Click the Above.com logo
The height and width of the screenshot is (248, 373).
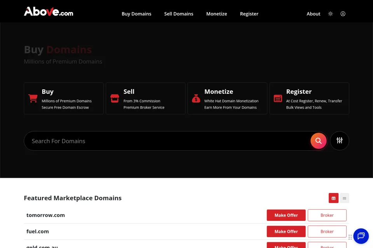[x=49, y=12]
